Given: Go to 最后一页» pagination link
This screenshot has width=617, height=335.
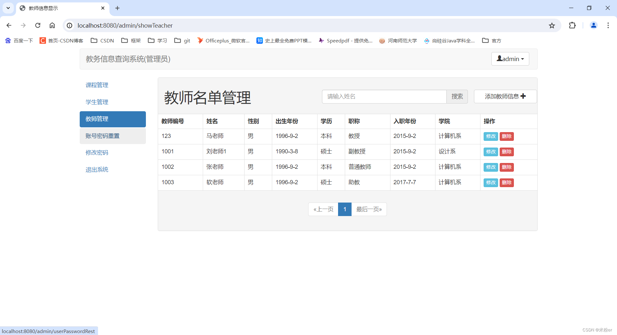Looking at the screenshot, I should point(369,209).
